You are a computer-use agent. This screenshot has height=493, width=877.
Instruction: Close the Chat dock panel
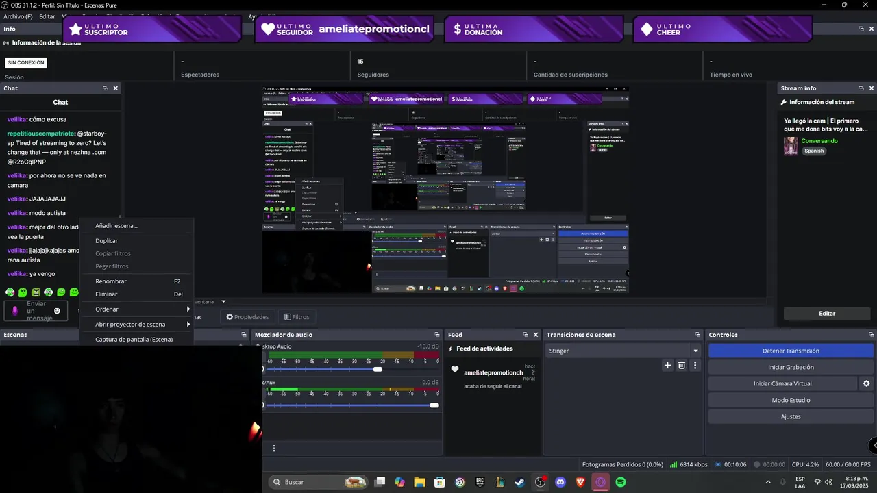point(116,88)
